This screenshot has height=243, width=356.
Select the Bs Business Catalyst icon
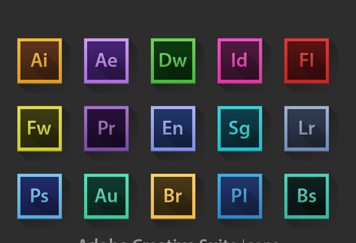[307, 196]
